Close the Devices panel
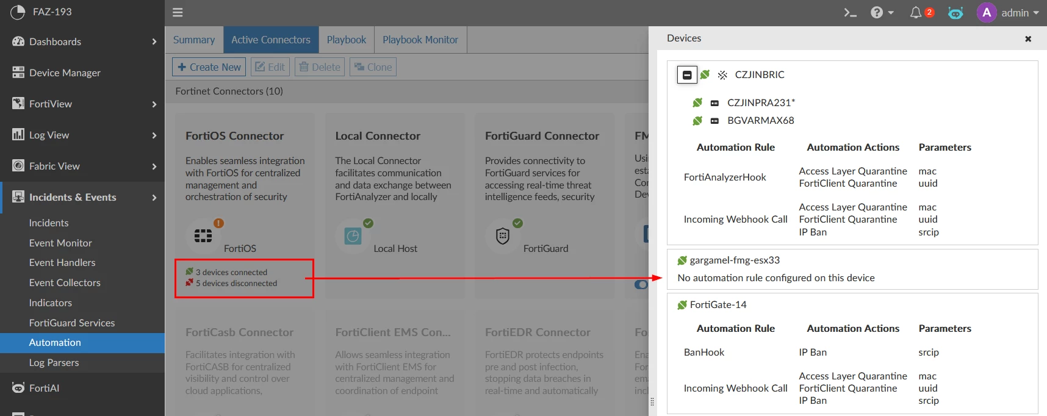 tap(1028, 38)
